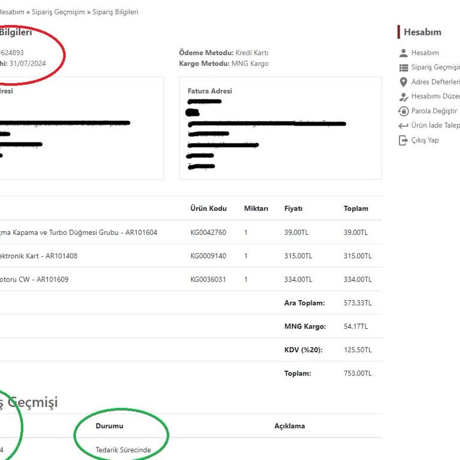The width and height of the screenshot is (460, 460).
Task: Click the Sipariş Geçmişim list icon
Action: (x=403, y=68)
